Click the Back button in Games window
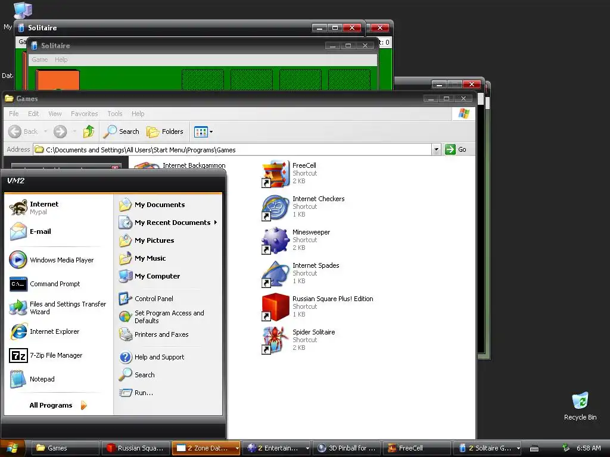Image resolution: width=610 pixels, height=457 pixels. 23,132
